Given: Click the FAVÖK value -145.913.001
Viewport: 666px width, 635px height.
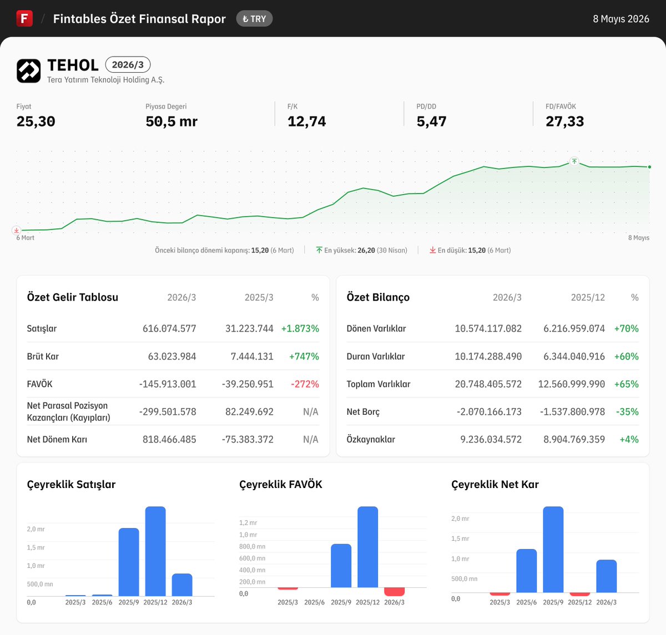Looking at the screenshot, I should (x=168, y=384).
